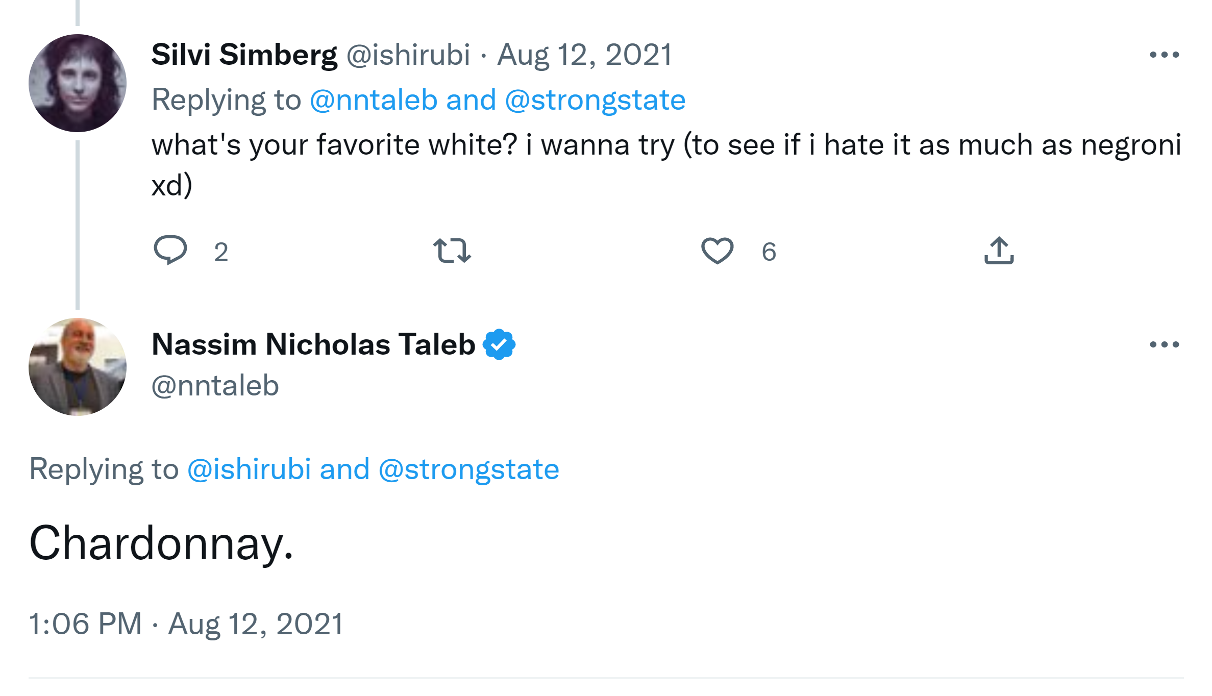Open the Aug 12, 2021 date on Silvi's tweet

584,55
